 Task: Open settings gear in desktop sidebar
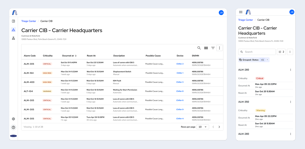click(13, 119)
